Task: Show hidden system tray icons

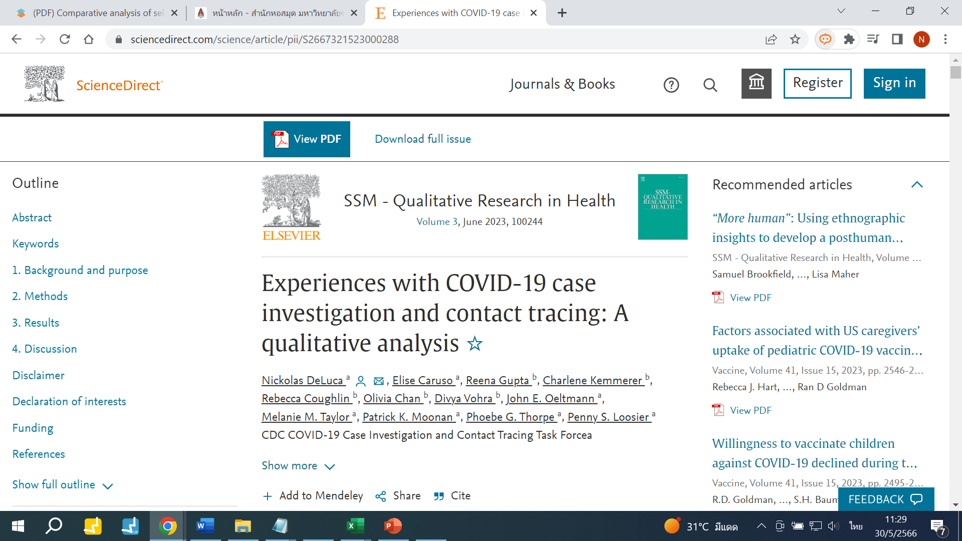Action: 761,526
